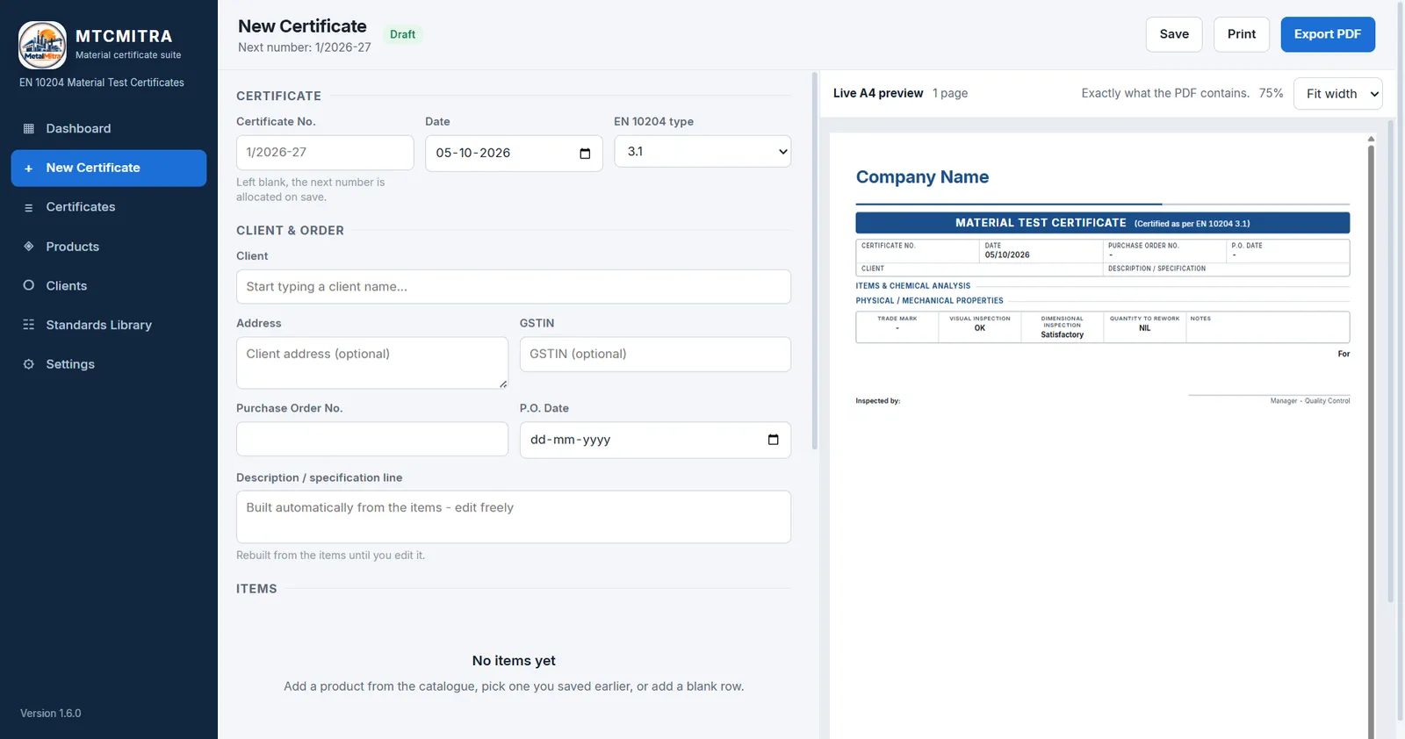
Task: Click the Print button
Action: [x=1241, y=34]
